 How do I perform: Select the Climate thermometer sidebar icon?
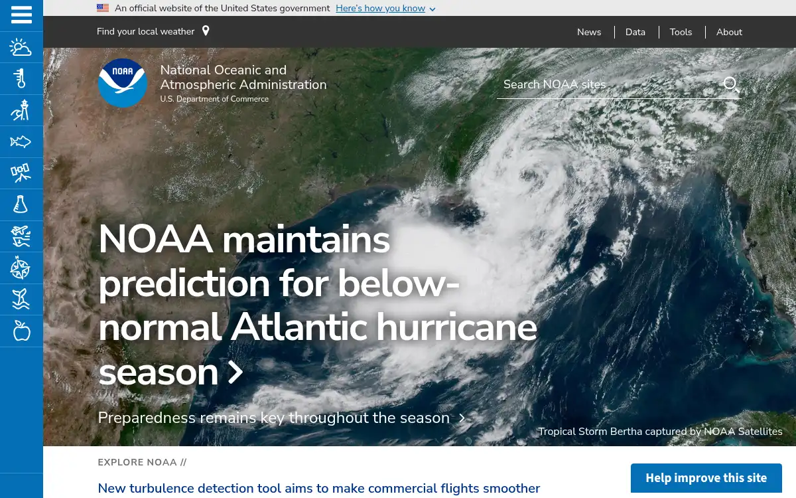[x=21, y=78]
